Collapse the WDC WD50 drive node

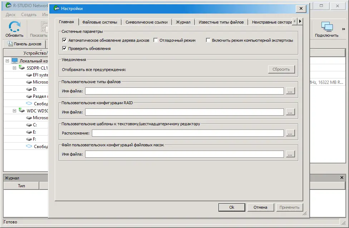14,111
